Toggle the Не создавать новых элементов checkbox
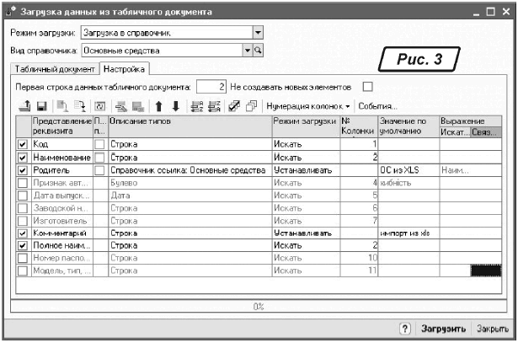 point(366,86)
